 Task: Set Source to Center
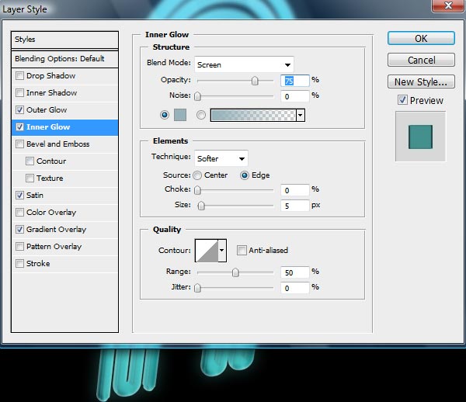197,175
